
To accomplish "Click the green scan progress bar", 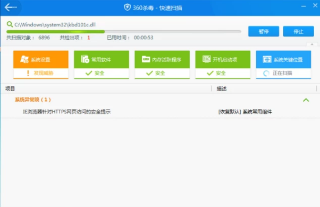I will pos(124,32).
